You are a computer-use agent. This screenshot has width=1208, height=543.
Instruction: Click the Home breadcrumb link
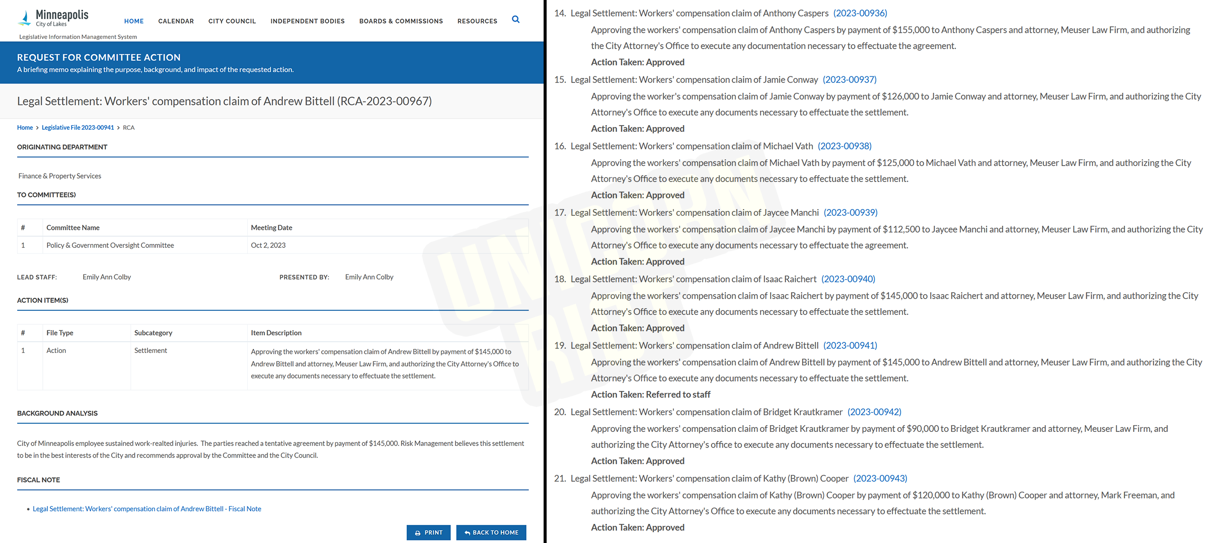25,128
